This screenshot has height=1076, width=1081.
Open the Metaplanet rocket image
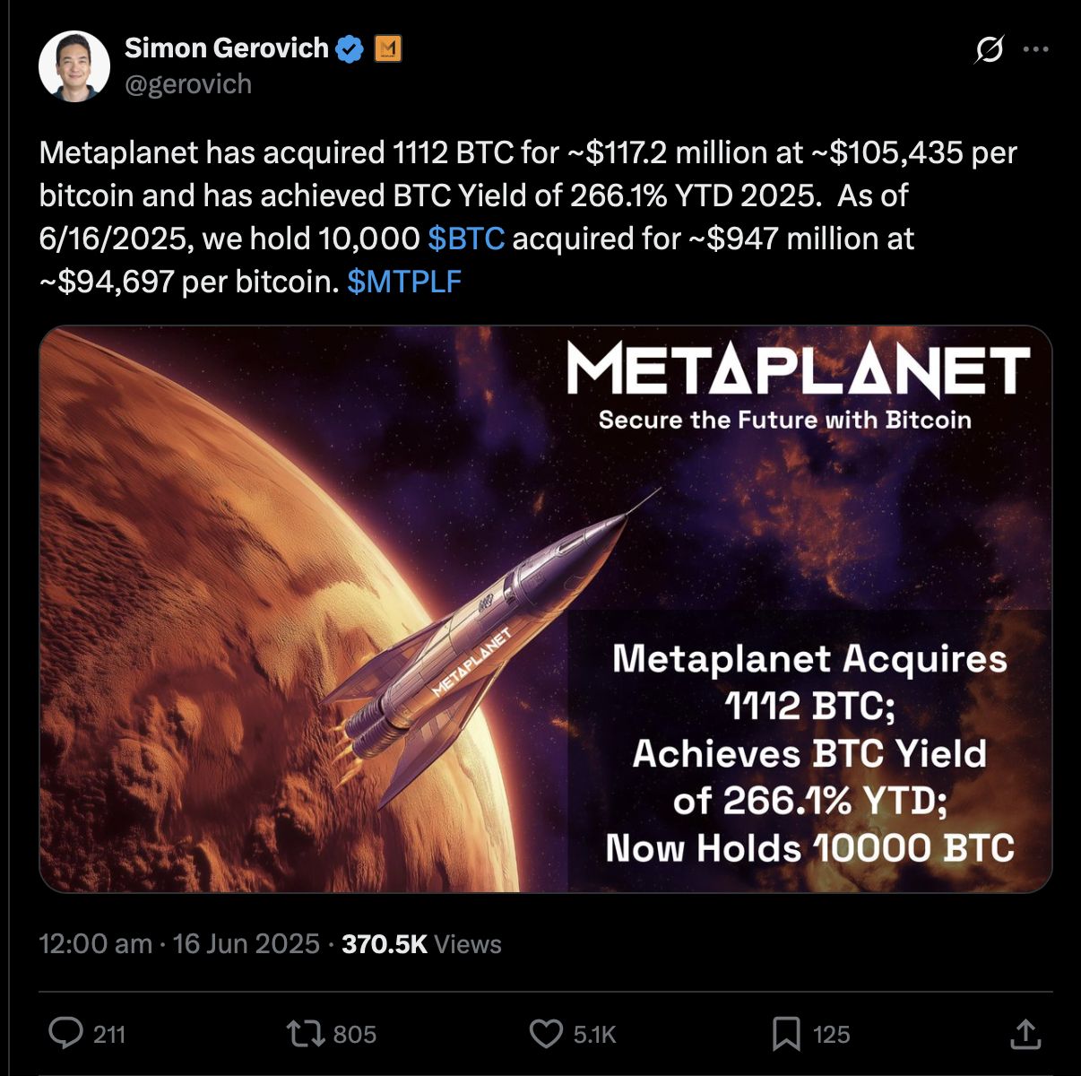[545, 609]
